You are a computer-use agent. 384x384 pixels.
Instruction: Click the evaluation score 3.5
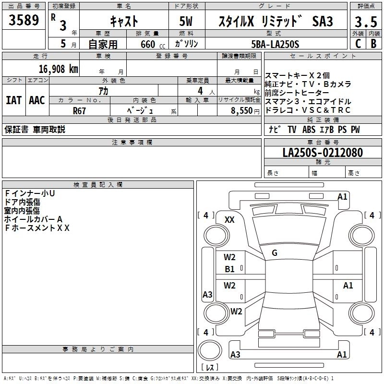pyautogui.click(x=366, y=22)
